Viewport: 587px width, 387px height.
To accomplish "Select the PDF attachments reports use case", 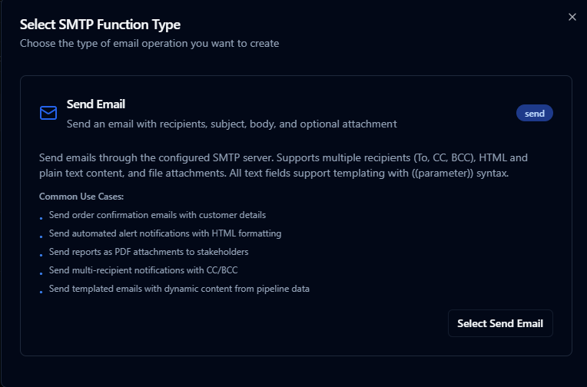I will tap(148, 252).
